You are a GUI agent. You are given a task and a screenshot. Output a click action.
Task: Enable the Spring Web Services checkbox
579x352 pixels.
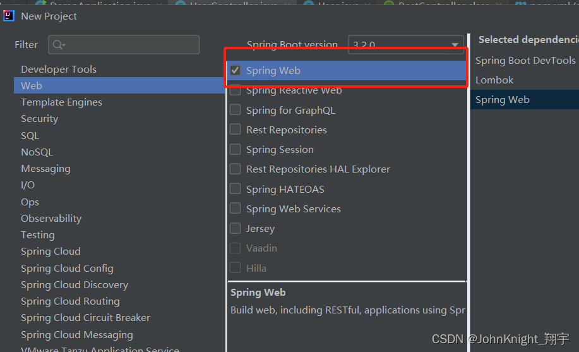click(x=236, y=209)
